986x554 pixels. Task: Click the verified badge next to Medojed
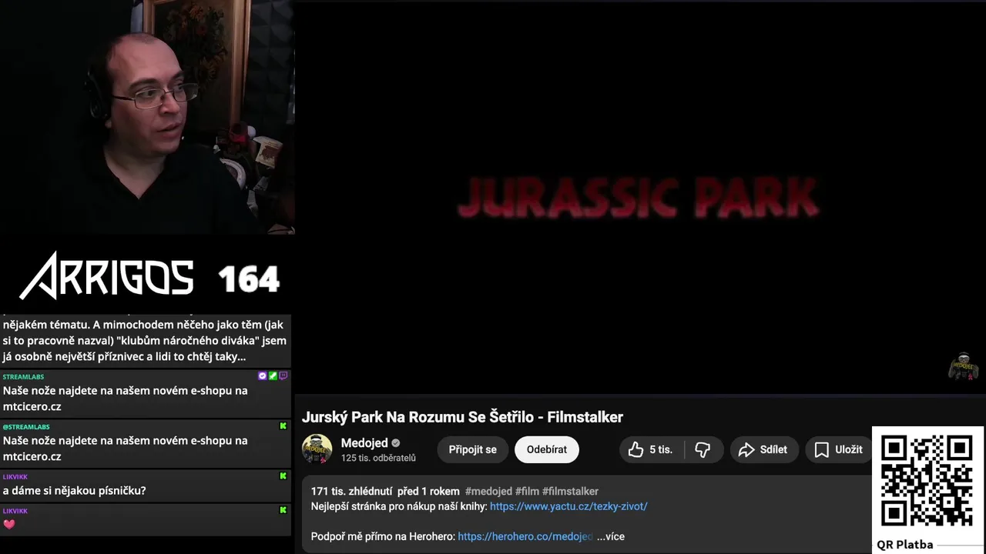[396, 443]
